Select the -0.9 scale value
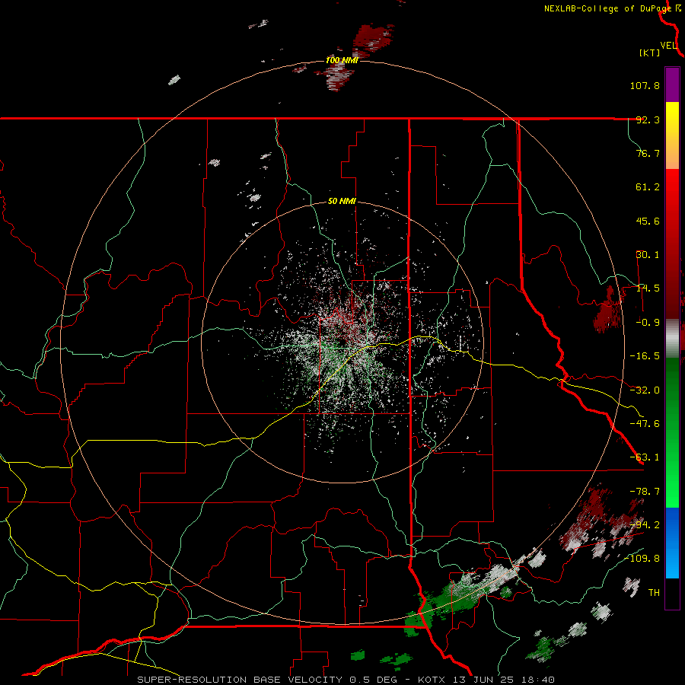Screen dimensions: 685x685 point(648,323)
